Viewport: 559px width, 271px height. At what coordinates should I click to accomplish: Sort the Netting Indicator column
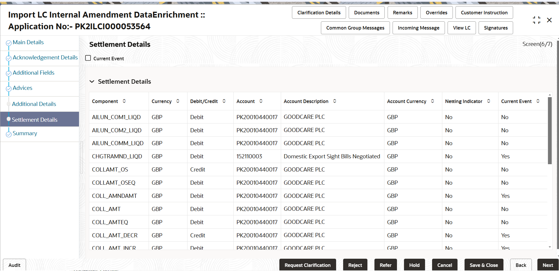489,101
